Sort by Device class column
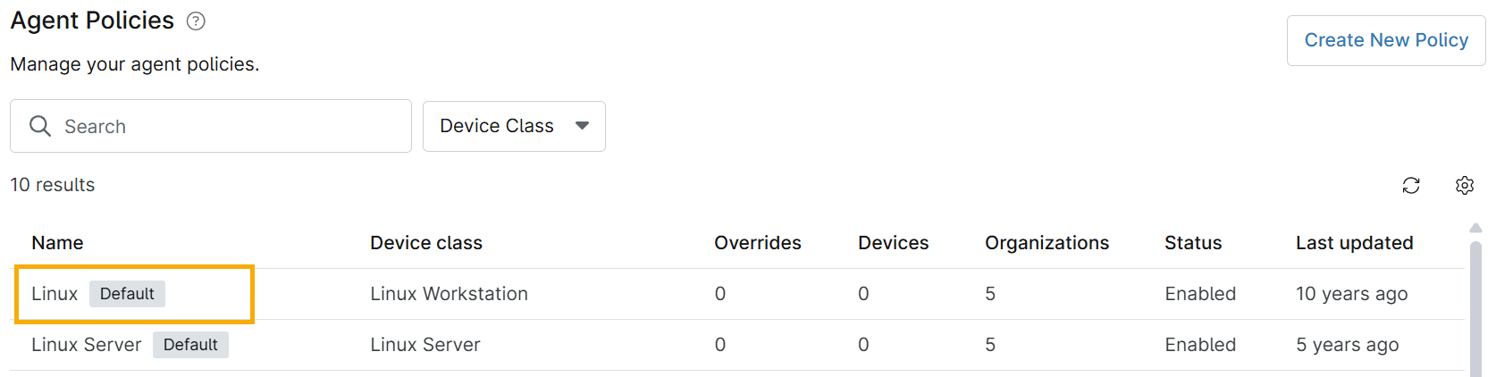 [x=426, y=243]
